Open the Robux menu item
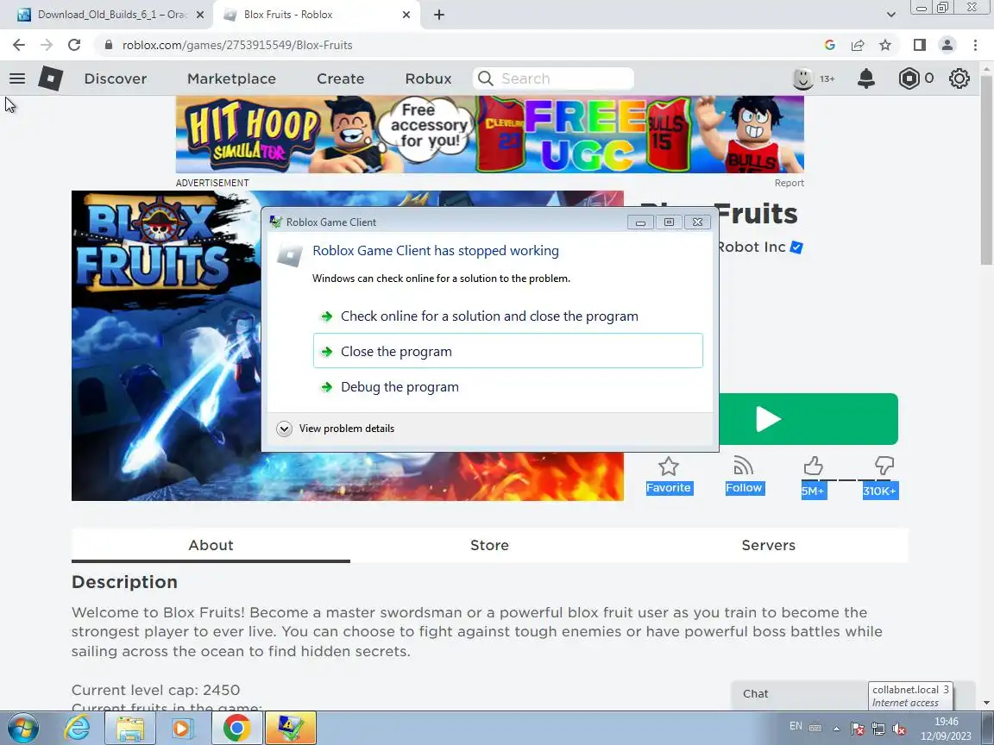 [428, 78]
